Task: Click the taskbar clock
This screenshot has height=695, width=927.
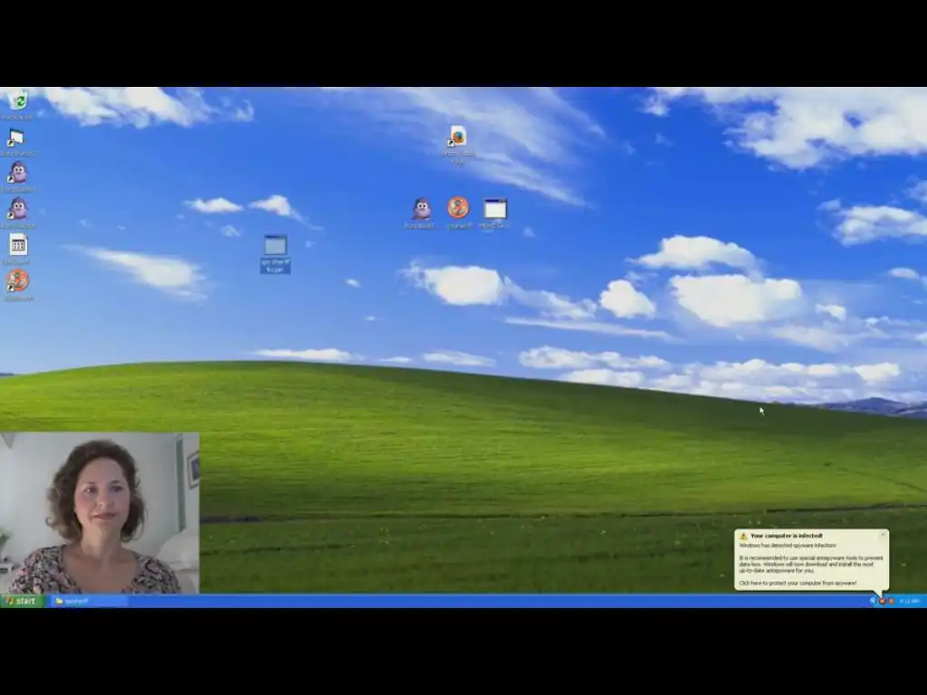Action: click(x=909, y=601)
